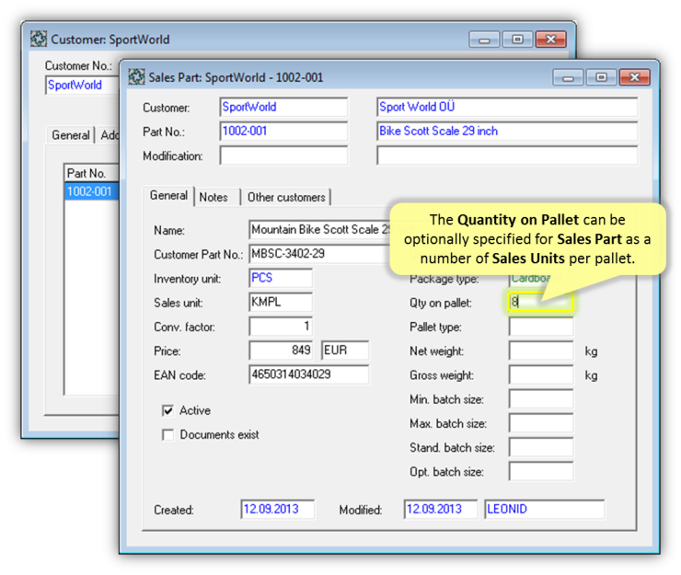Open the Other customers tab
This screenshot has height=575, width=681.
pyautogui.click(x=286, y=197)
